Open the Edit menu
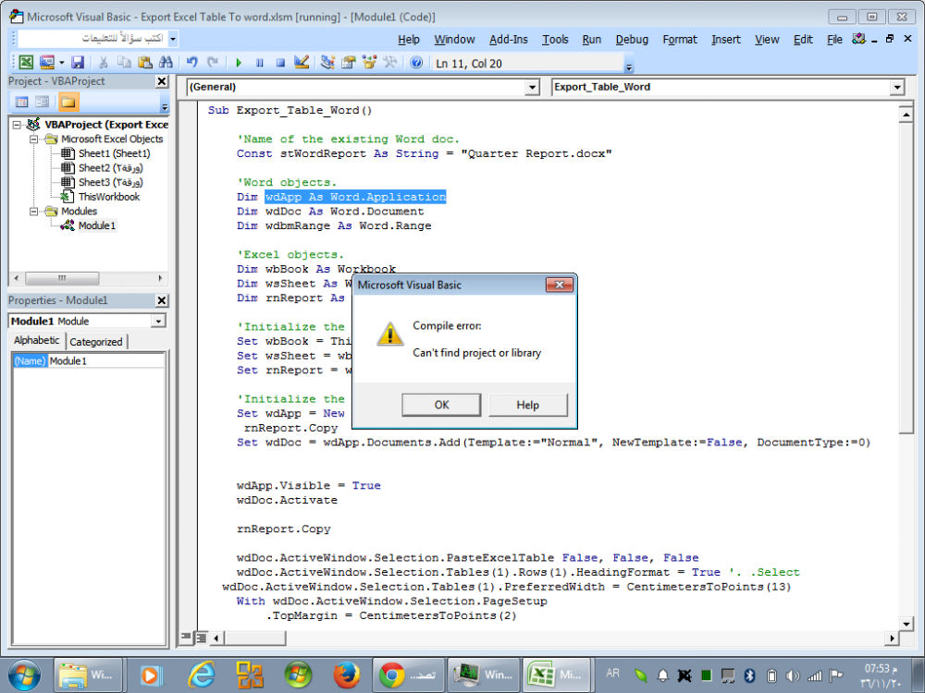Screen dimensions: 925x693 pos(803,40)
